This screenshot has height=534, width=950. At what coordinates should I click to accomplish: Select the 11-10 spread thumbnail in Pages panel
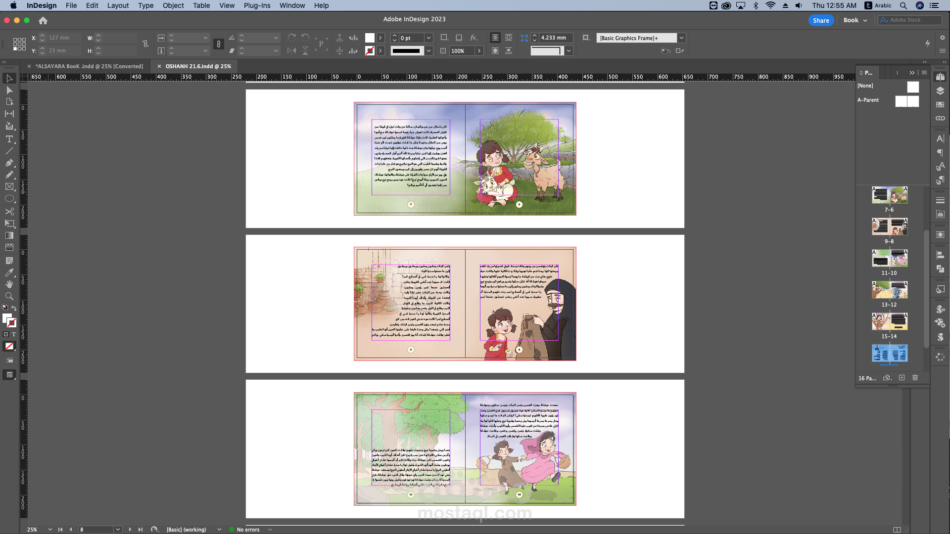point(889,258)
